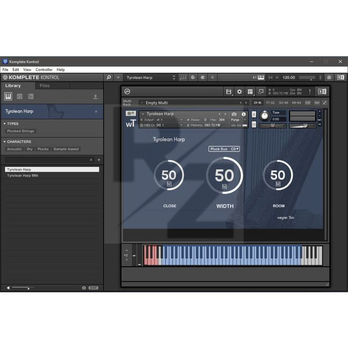This screenshot has width=348, height=348.
Task: Select the Plucked Strings type tag
Action: (x=20, y=131)
